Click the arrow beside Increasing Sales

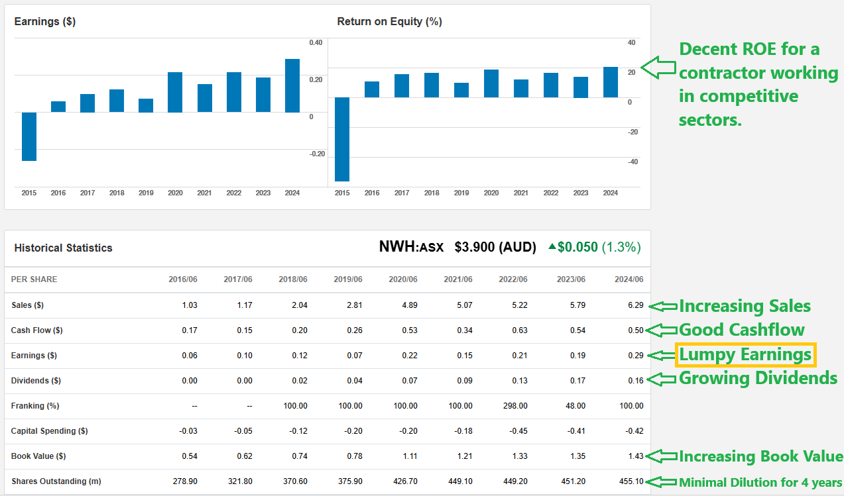pos(662,306)
